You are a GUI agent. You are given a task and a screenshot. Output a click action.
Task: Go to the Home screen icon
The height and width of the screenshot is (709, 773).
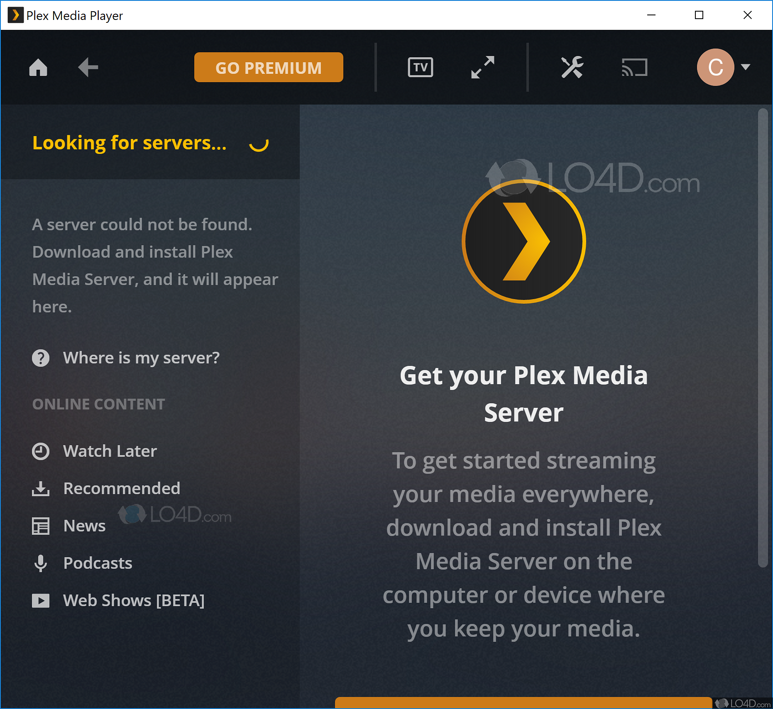38,67
